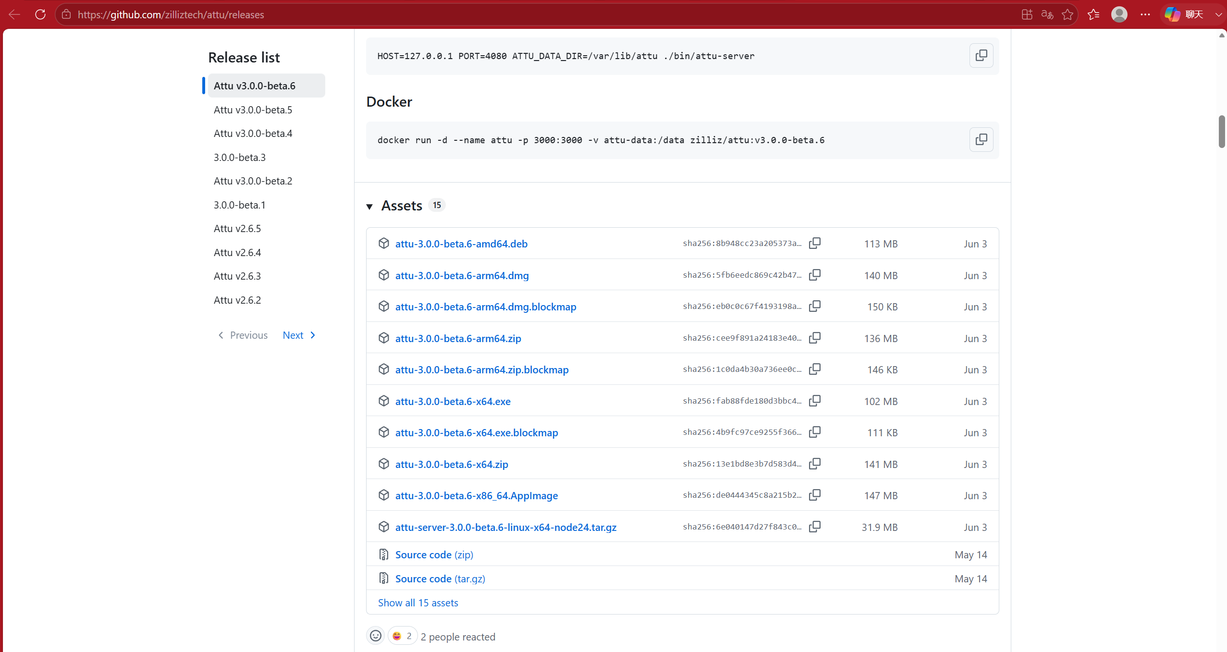Screen dimensions: 1227x652
Task: Click the docker run command text
Action: coord(601,140)
